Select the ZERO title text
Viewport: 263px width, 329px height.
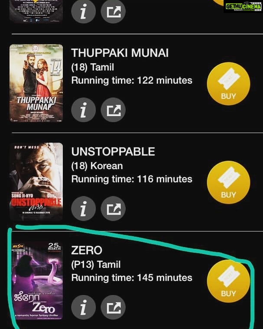pyautogui.click(x=87, y=250)
